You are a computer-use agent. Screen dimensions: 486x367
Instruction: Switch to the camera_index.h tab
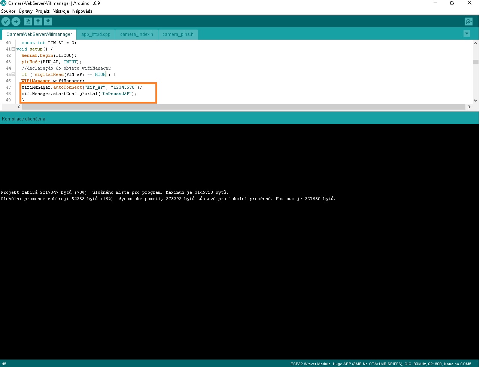click(137, 34)
